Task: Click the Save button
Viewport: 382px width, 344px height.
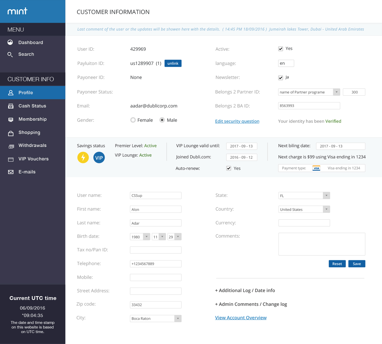Action: [x=357, y=264]
